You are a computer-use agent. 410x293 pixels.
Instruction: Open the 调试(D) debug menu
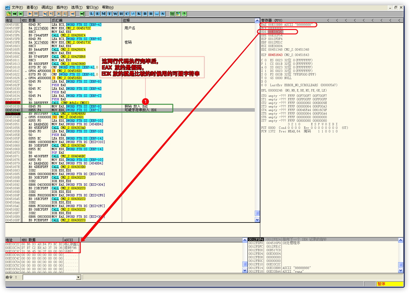coord(47,7)
